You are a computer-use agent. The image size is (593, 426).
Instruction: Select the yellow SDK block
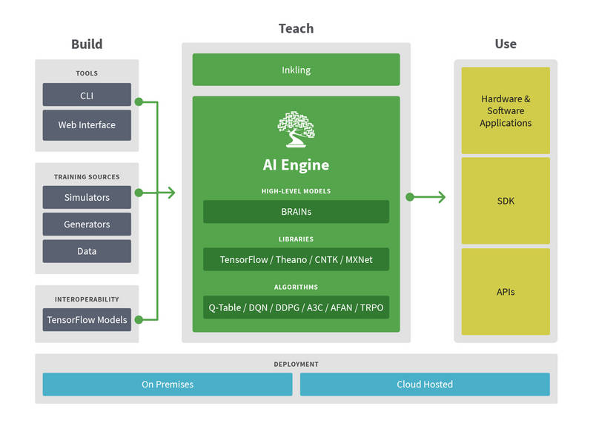click(x=506, y=201)
